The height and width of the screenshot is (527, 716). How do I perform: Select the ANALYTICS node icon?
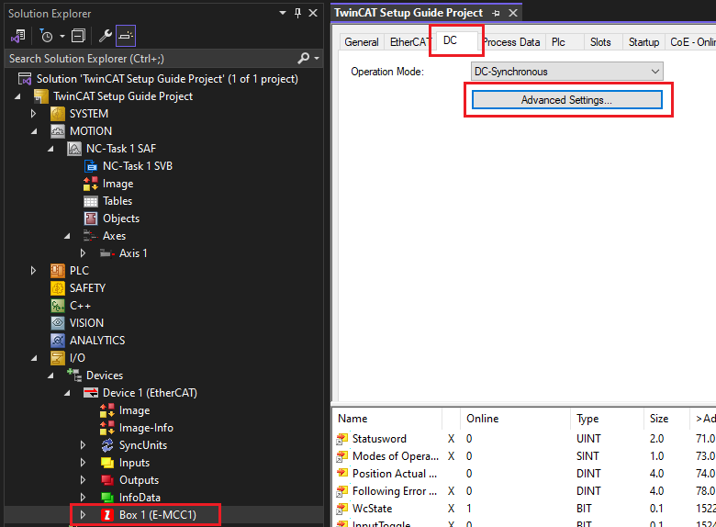(x=58, y=341)
